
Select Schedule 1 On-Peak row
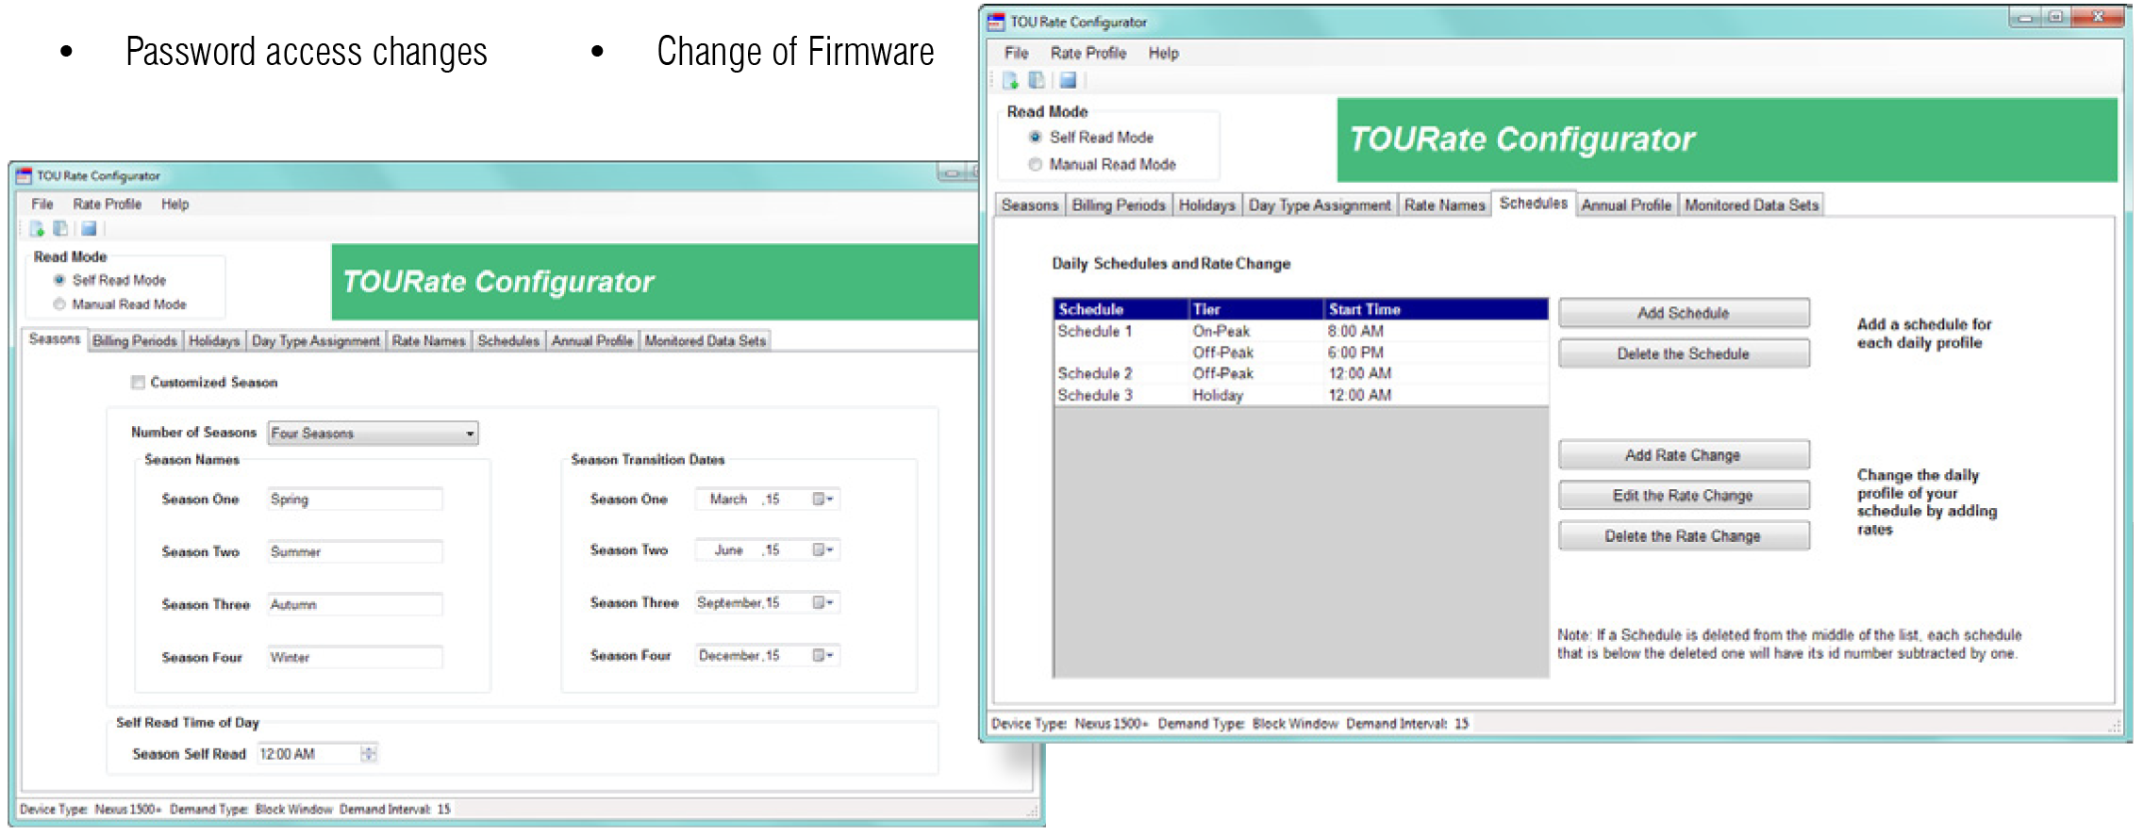[1301, 331]
